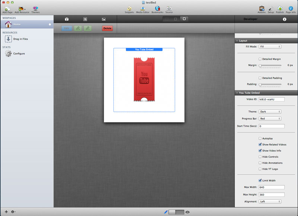The height and width of the screenshot is (216, 298).
Task: Disable the Limit Width checkbox
Action: point(260,181)
